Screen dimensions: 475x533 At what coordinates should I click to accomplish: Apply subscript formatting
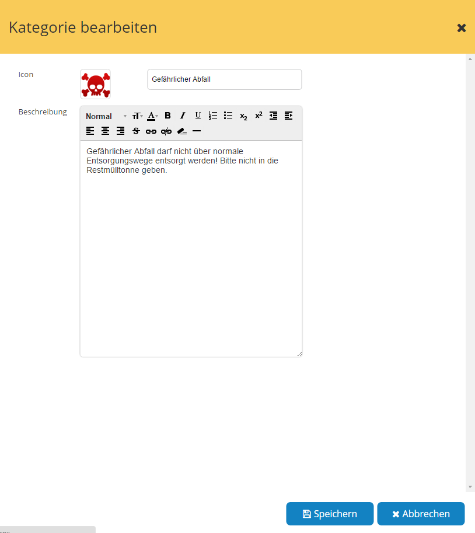point(243,116)
